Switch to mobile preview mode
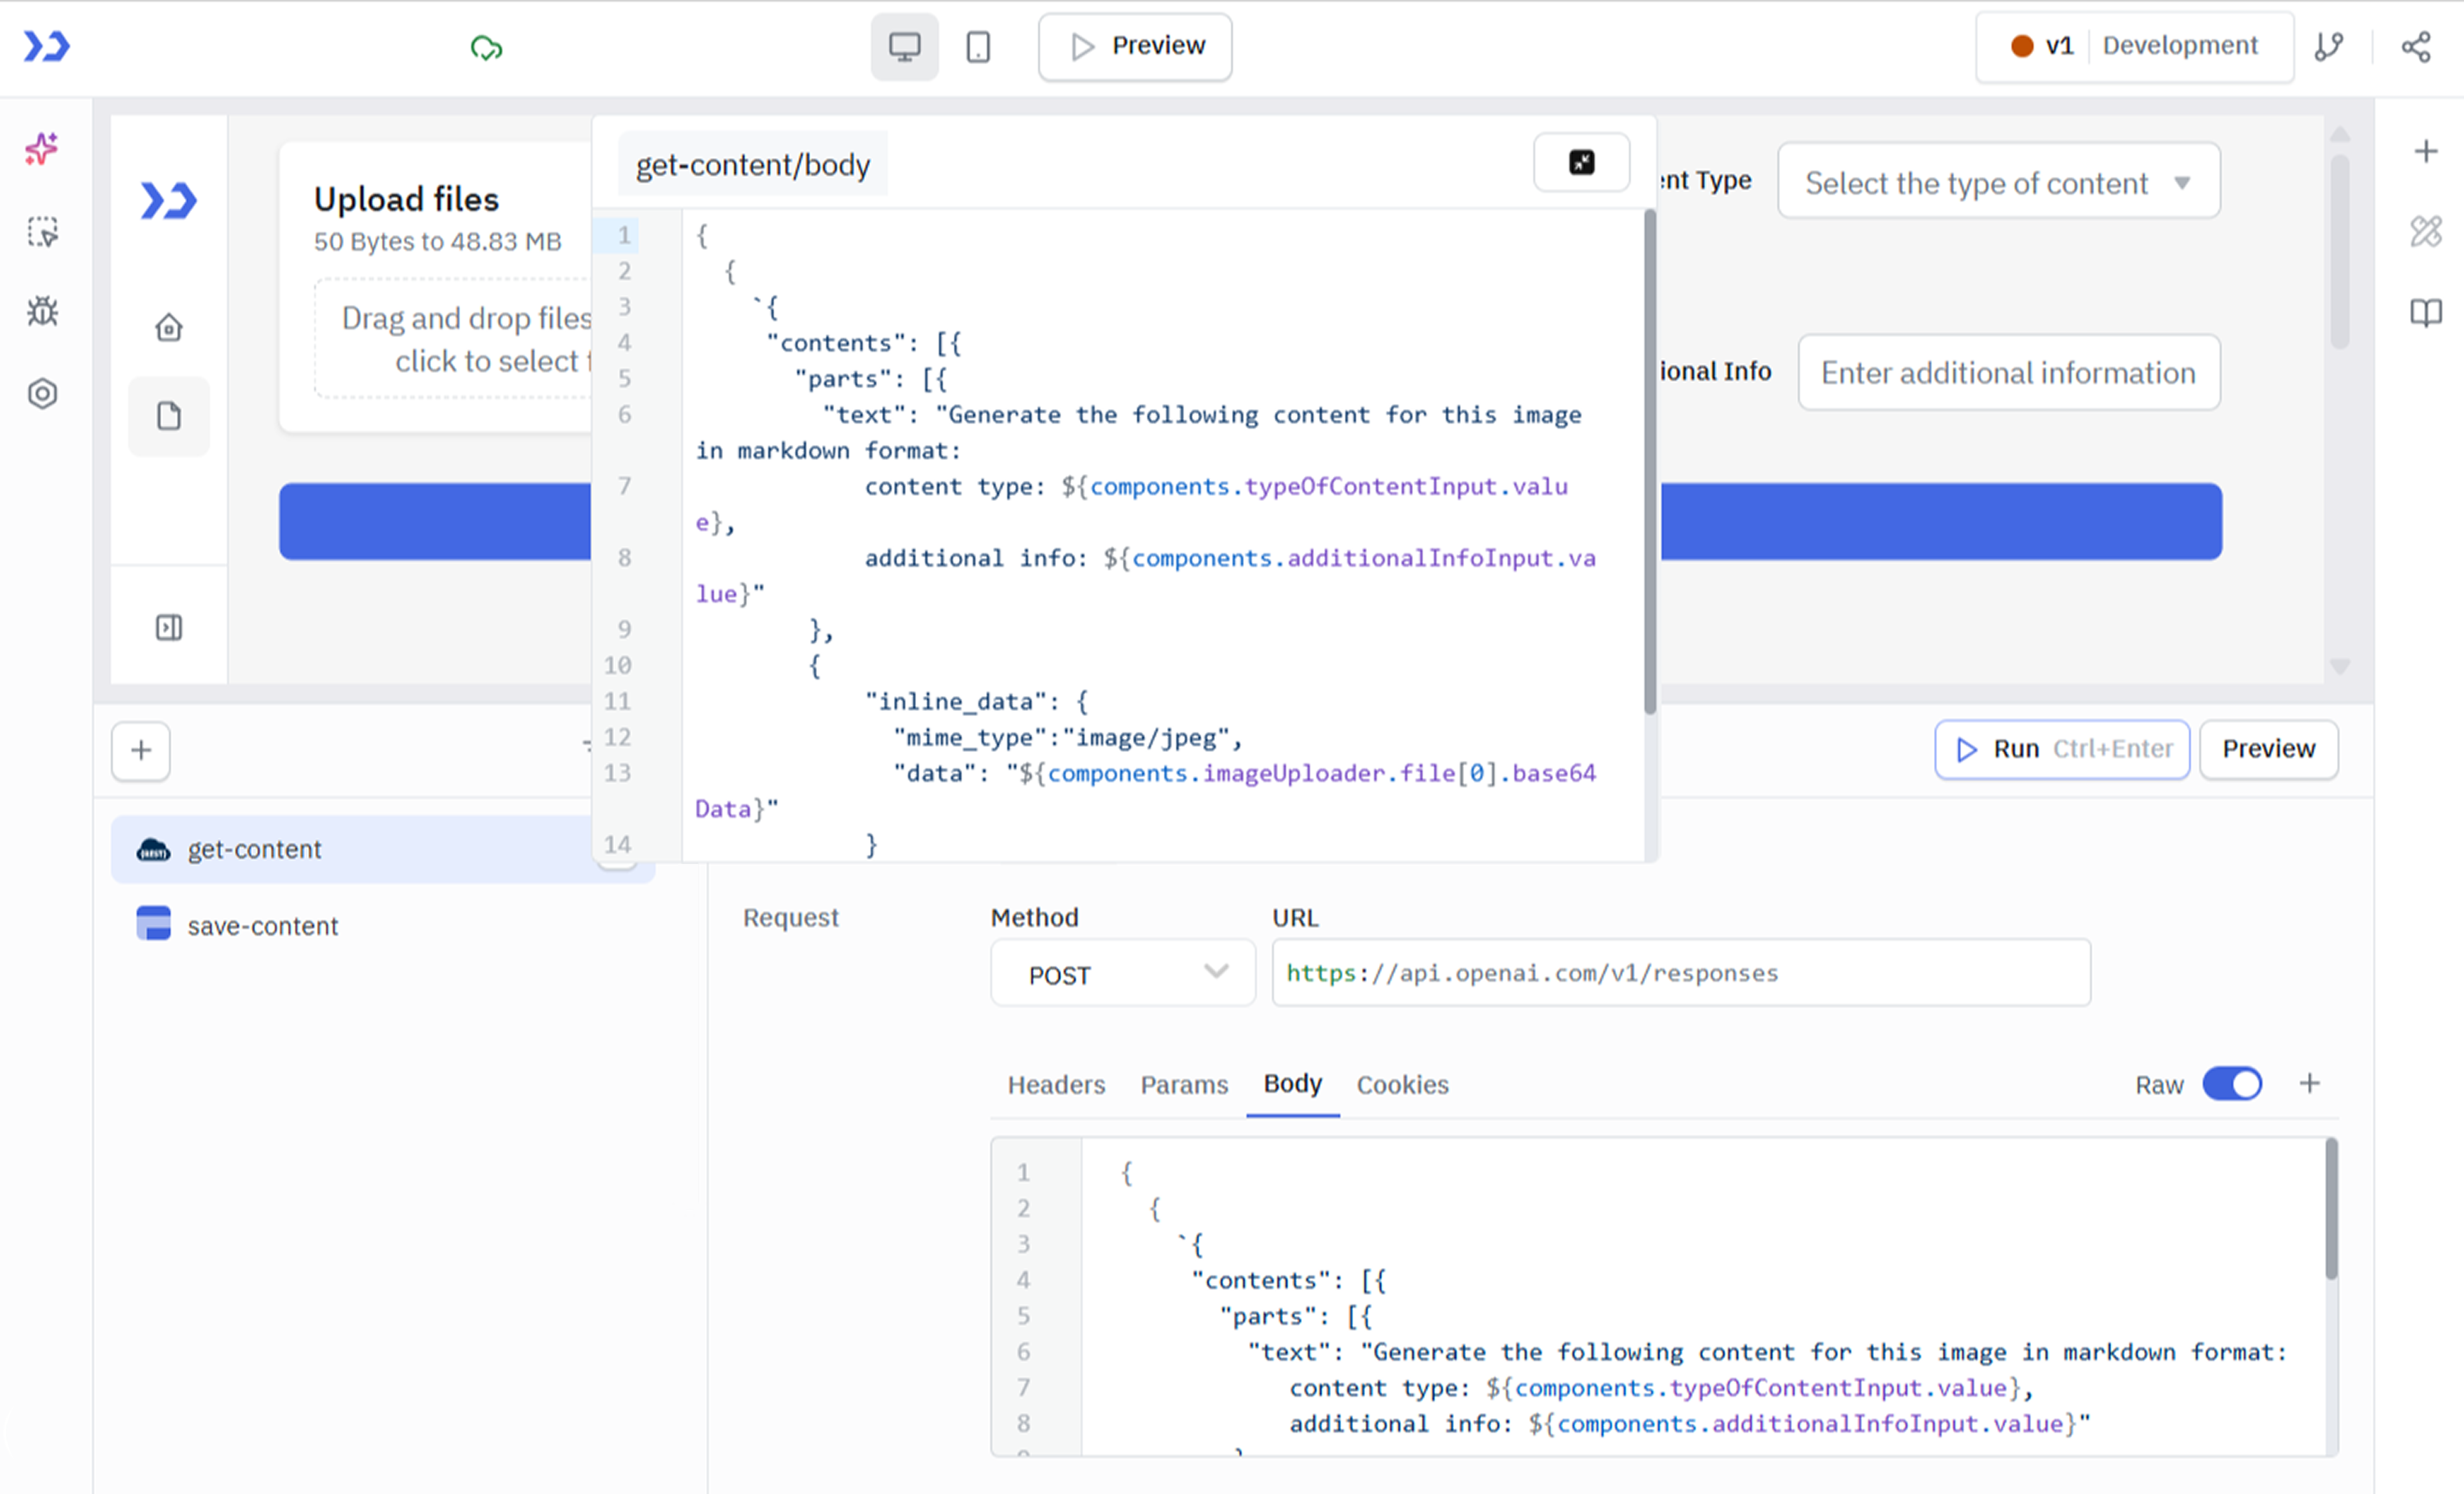Viewport: 2464px width, 1494px height. point(977,46)
